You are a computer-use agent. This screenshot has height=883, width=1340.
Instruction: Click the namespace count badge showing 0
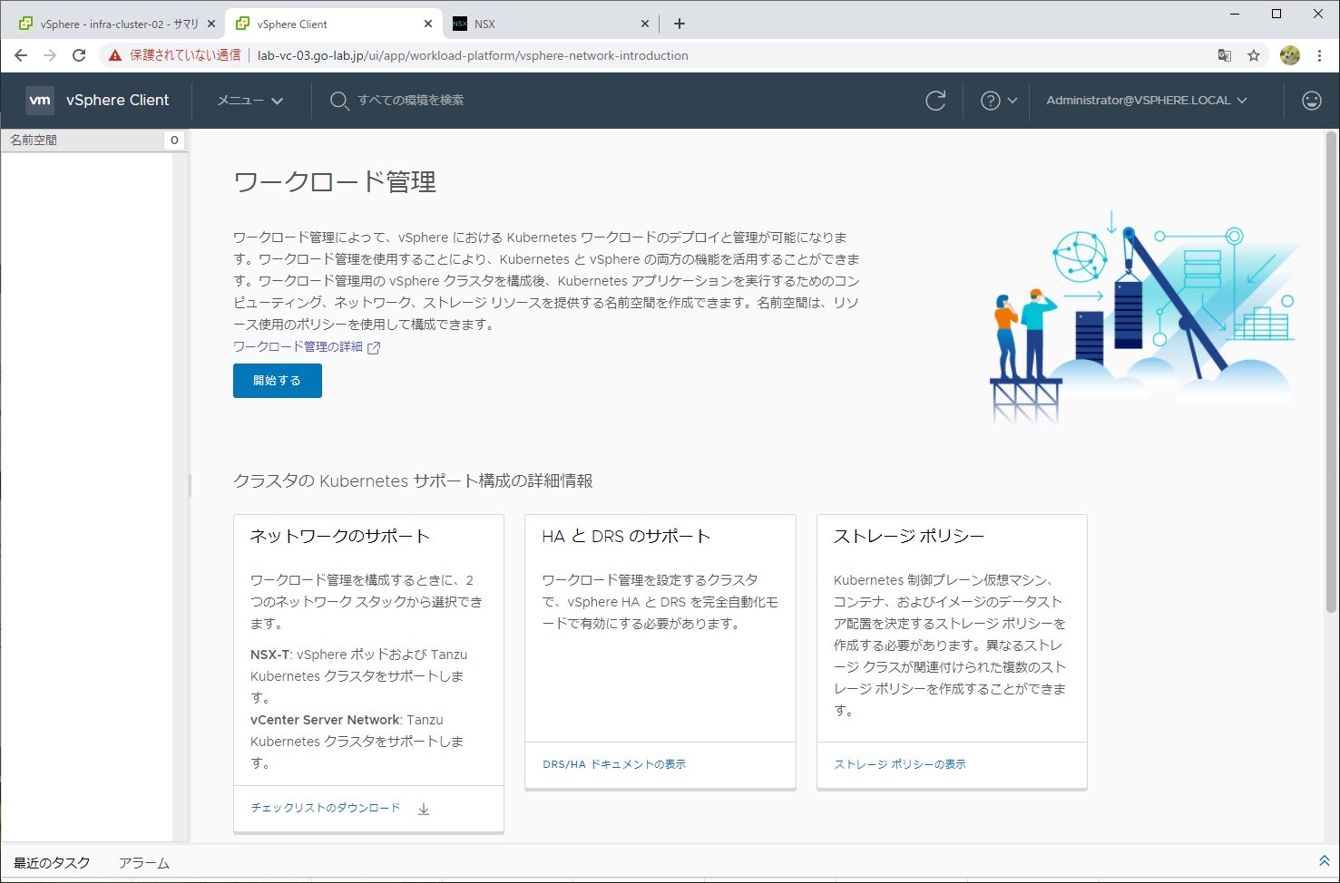point(174,141)
